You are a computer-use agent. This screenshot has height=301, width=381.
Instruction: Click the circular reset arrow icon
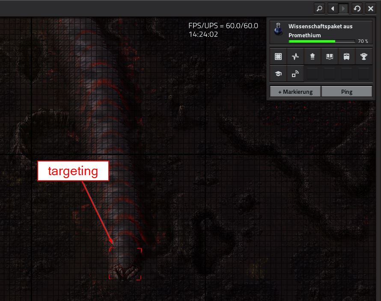pos(357,8)
